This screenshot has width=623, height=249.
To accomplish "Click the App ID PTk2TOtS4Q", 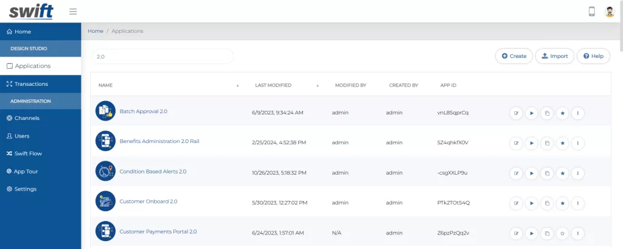I will click(453, 203).
